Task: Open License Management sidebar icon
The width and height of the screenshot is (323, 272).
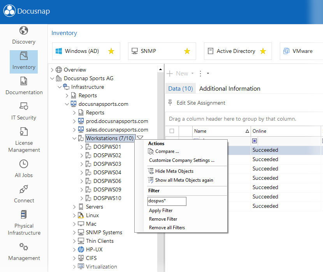Action: click(x=24, y=132)
